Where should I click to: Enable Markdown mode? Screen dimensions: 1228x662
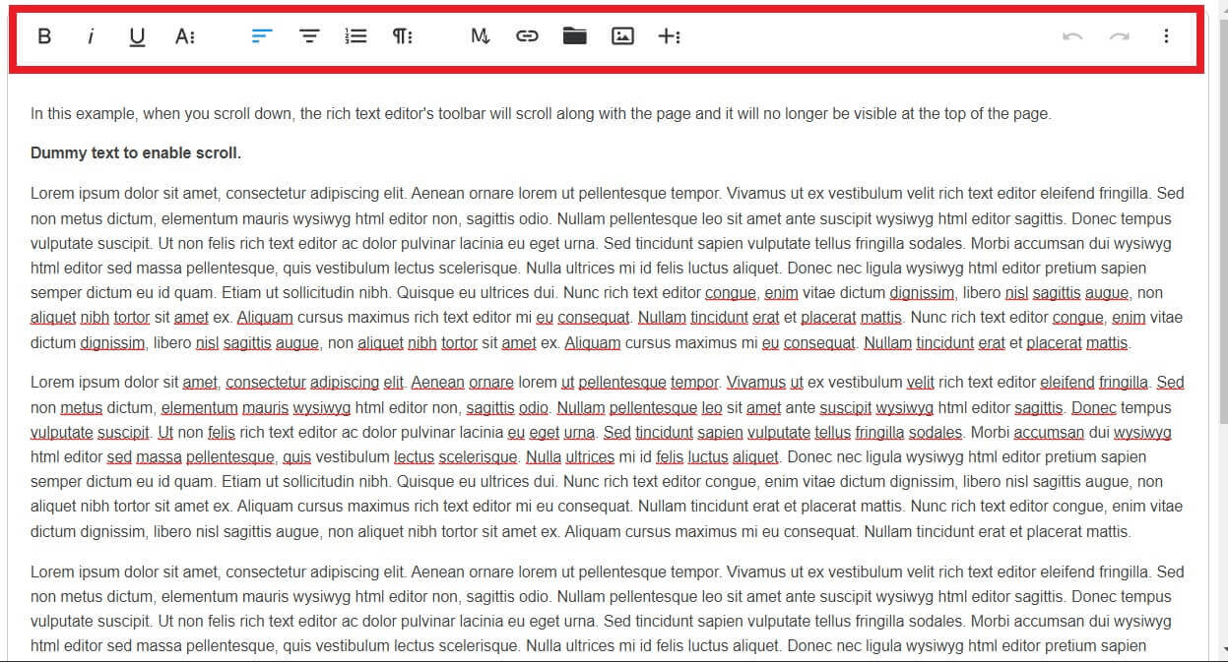480,36
